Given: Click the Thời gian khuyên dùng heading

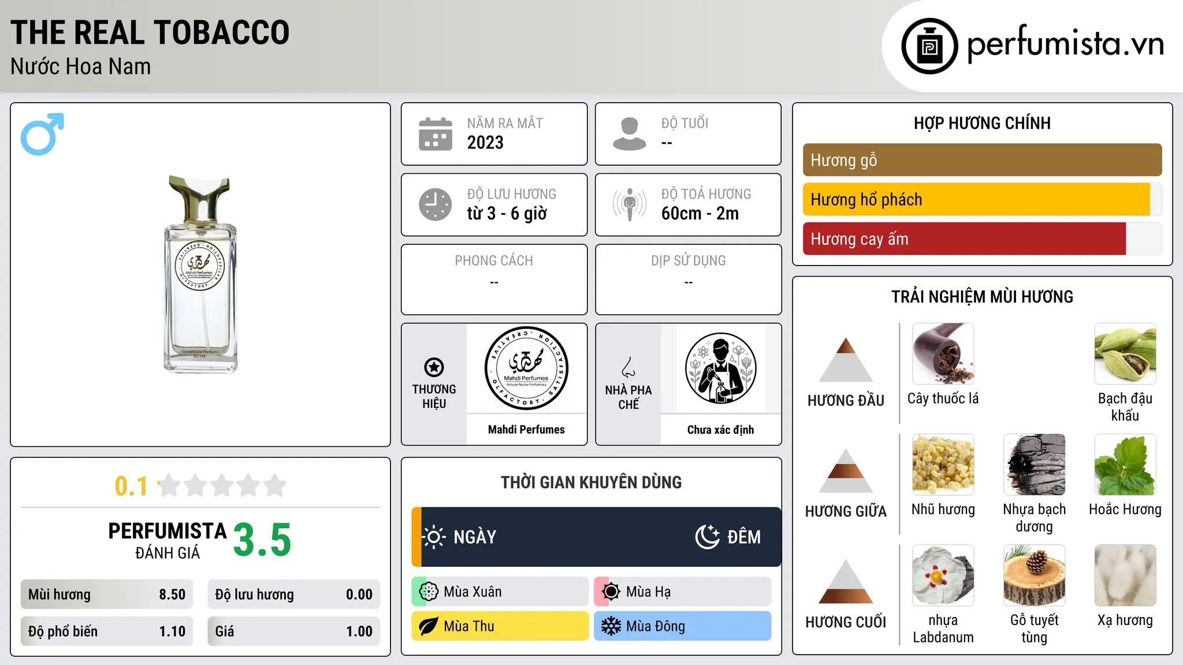Looking at the screenshot, I should coord(591,482).
